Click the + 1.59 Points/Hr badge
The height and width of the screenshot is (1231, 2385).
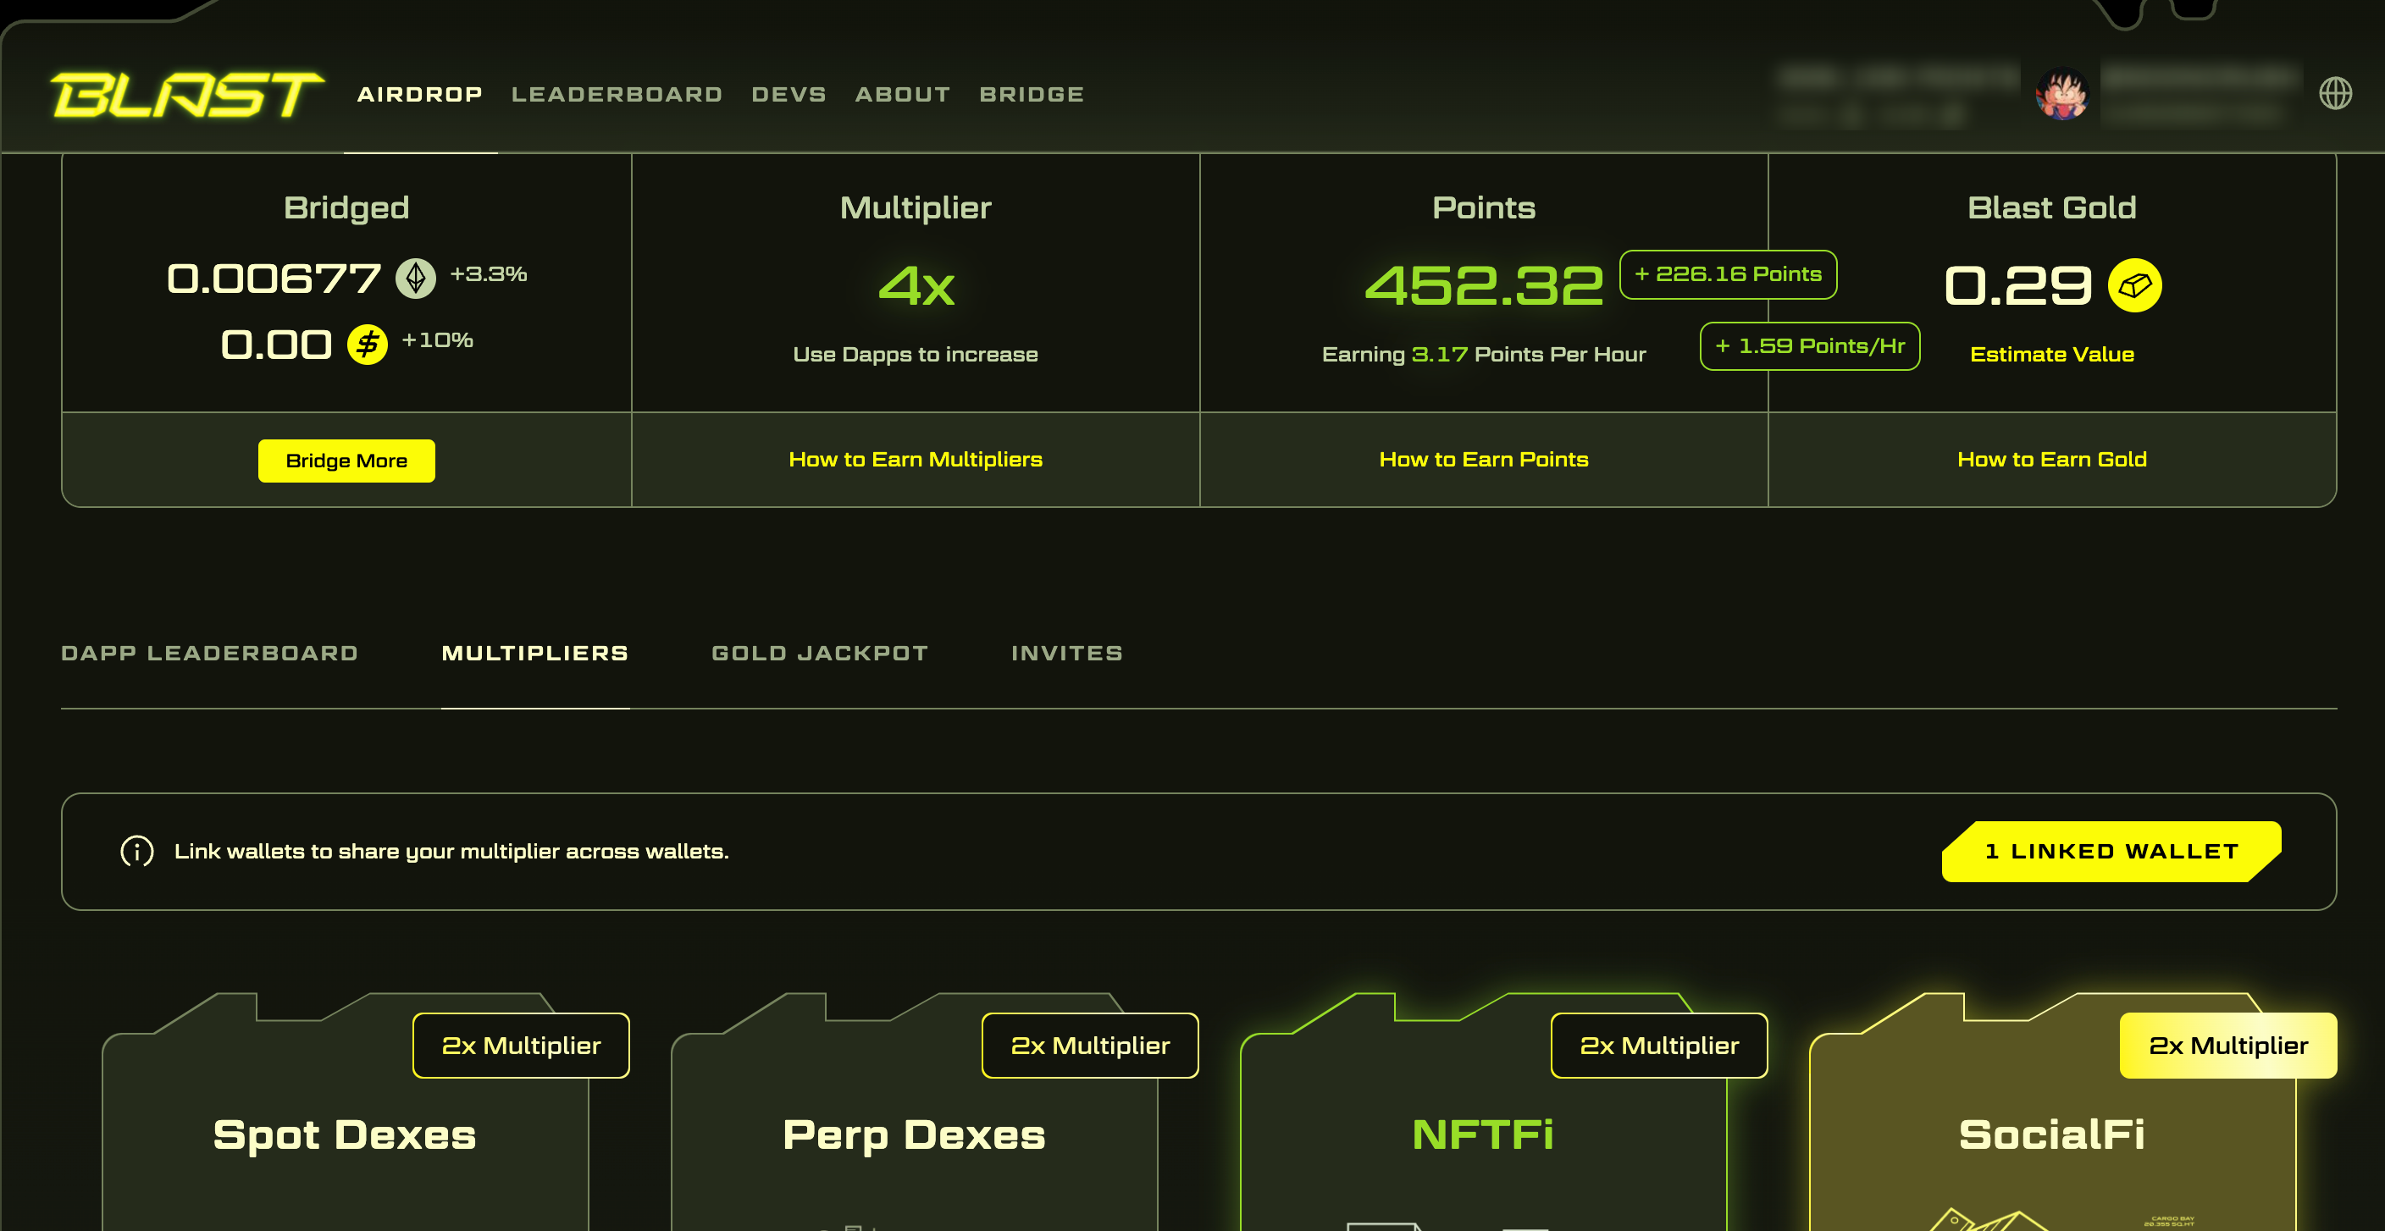(1809, 346)
